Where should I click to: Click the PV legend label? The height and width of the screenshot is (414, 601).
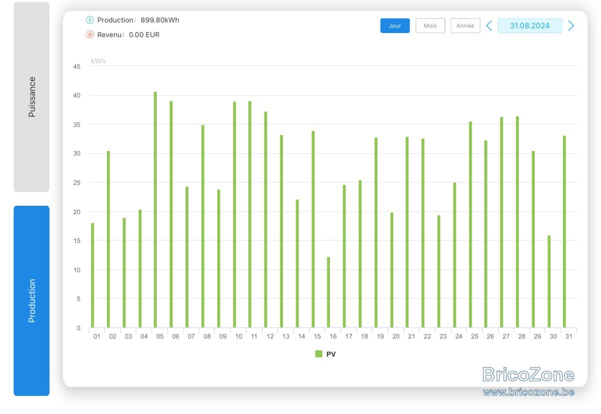tap(331, 354)
